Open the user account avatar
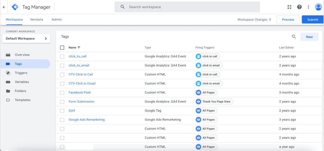The width and height of the screenshot is (324, 151). [318, 7]
